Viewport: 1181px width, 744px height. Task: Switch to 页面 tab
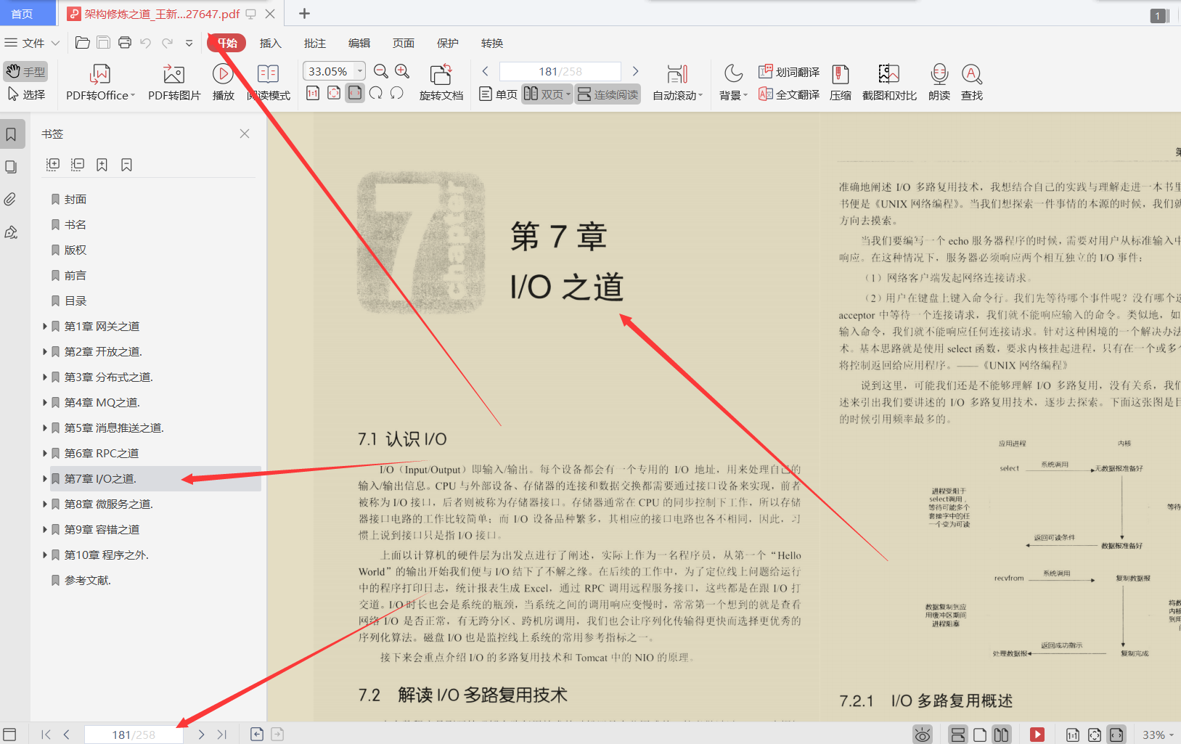tap(404, 44)
